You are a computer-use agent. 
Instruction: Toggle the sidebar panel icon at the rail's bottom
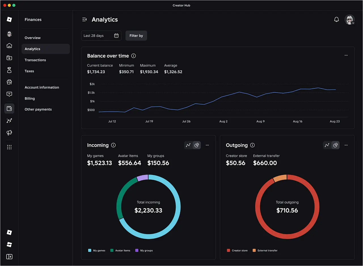click(x=9, y=257)
